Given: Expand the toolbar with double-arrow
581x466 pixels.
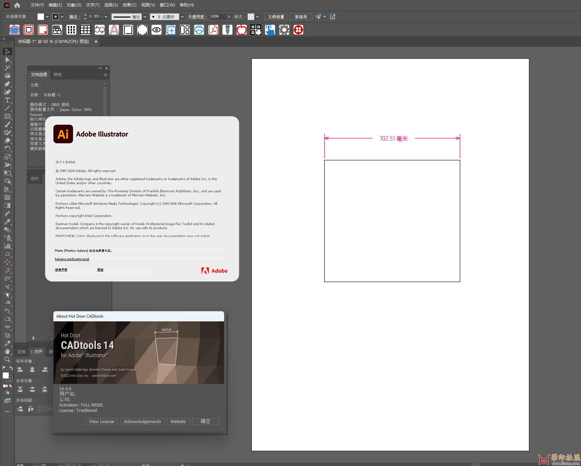Looking at the screenshot, I should [x=4, y=39].
